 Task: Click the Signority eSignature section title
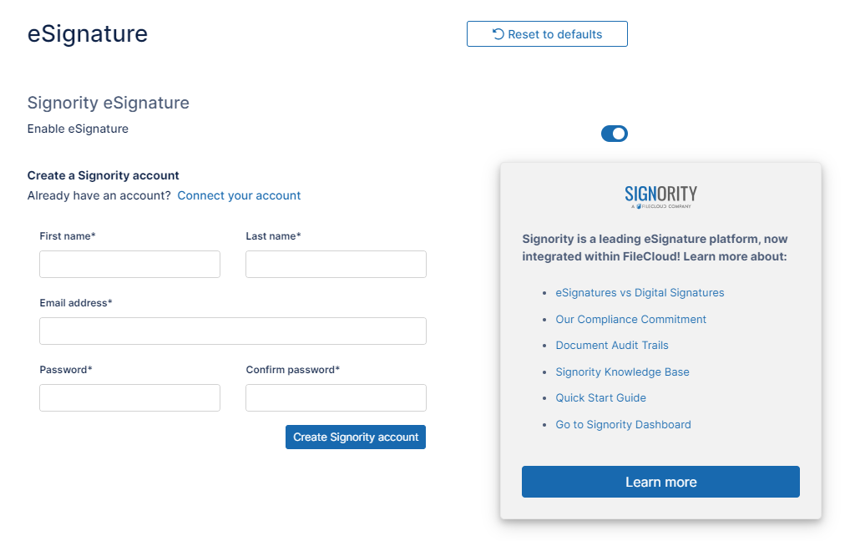109,103
